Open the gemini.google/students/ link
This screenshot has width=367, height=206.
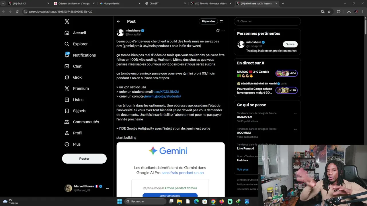163,96
